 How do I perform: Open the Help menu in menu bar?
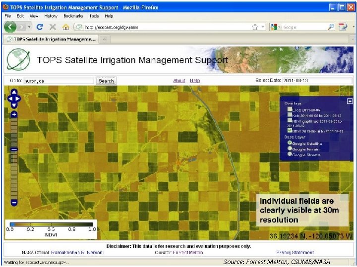109,16
